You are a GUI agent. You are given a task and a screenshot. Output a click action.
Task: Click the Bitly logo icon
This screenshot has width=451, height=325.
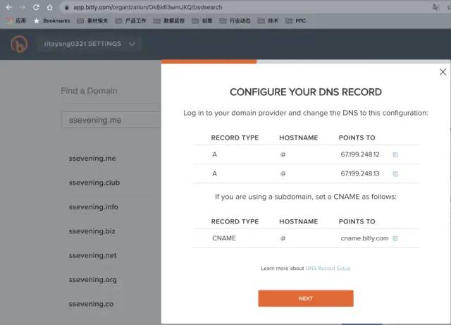tap(19, 44)
